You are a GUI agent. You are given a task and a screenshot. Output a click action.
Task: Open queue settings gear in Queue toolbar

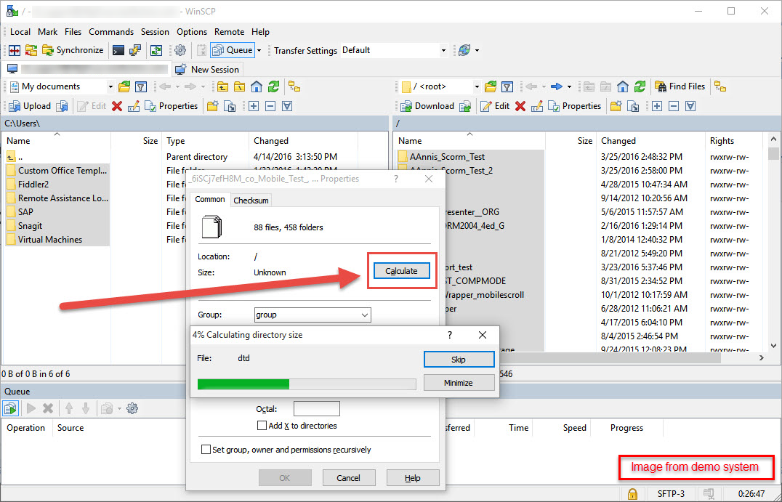tap(132, 409)
